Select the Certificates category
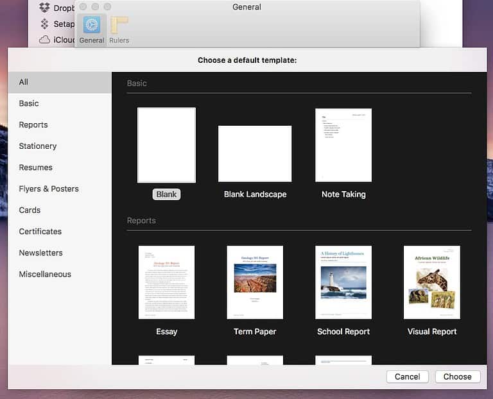Viewport: 493px width, 399px height. pos(40,231)
